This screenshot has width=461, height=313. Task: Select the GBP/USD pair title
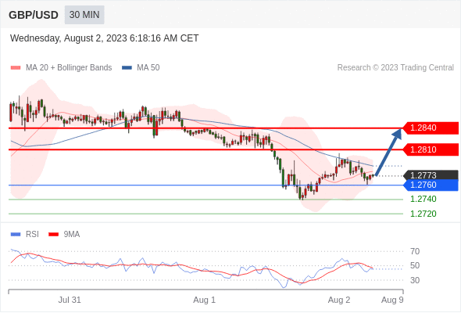[x=34, y=15]
